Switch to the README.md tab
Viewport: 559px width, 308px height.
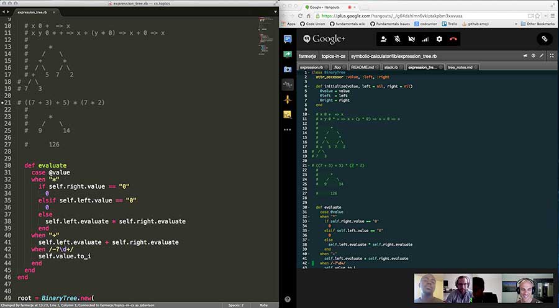(x=362, y=66)
